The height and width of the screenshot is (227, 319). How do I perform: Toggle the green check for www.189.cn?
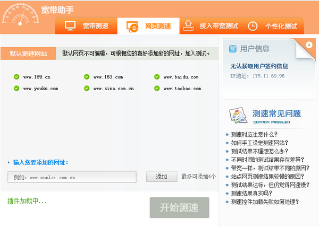(16, 77)
